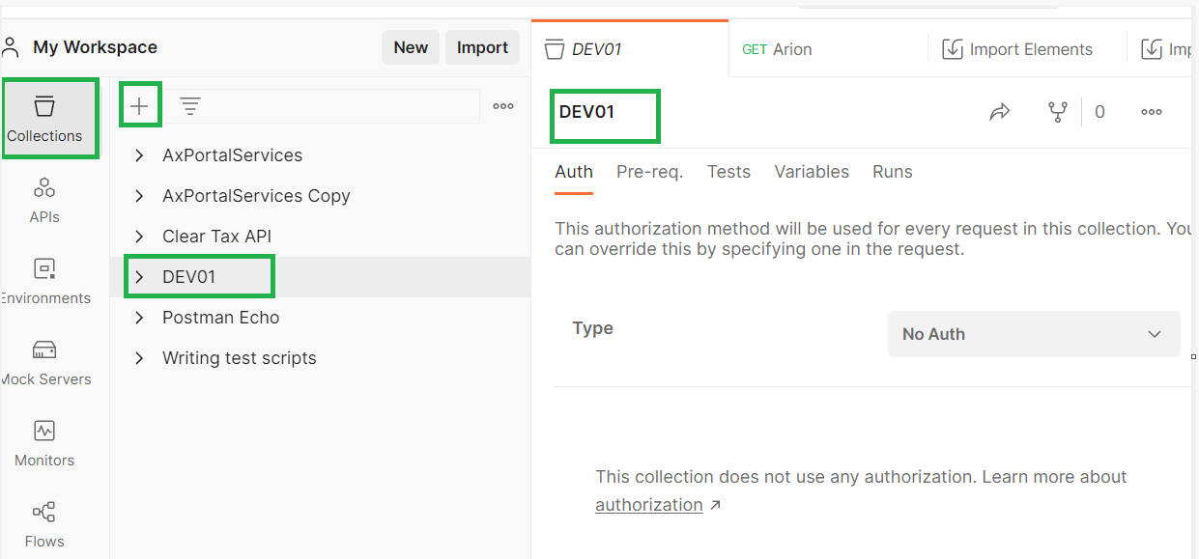Open DEV01 header three-dot more actions
The width and height of the screenshot is (1199, 559).
click(x=1152, y=112)
